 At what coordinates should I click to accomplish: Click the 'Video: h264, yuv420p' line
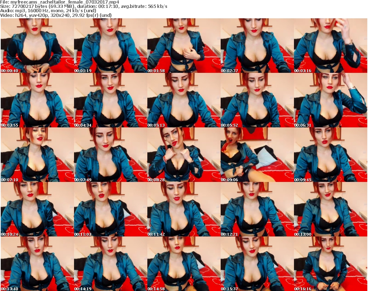coord(56,15)
